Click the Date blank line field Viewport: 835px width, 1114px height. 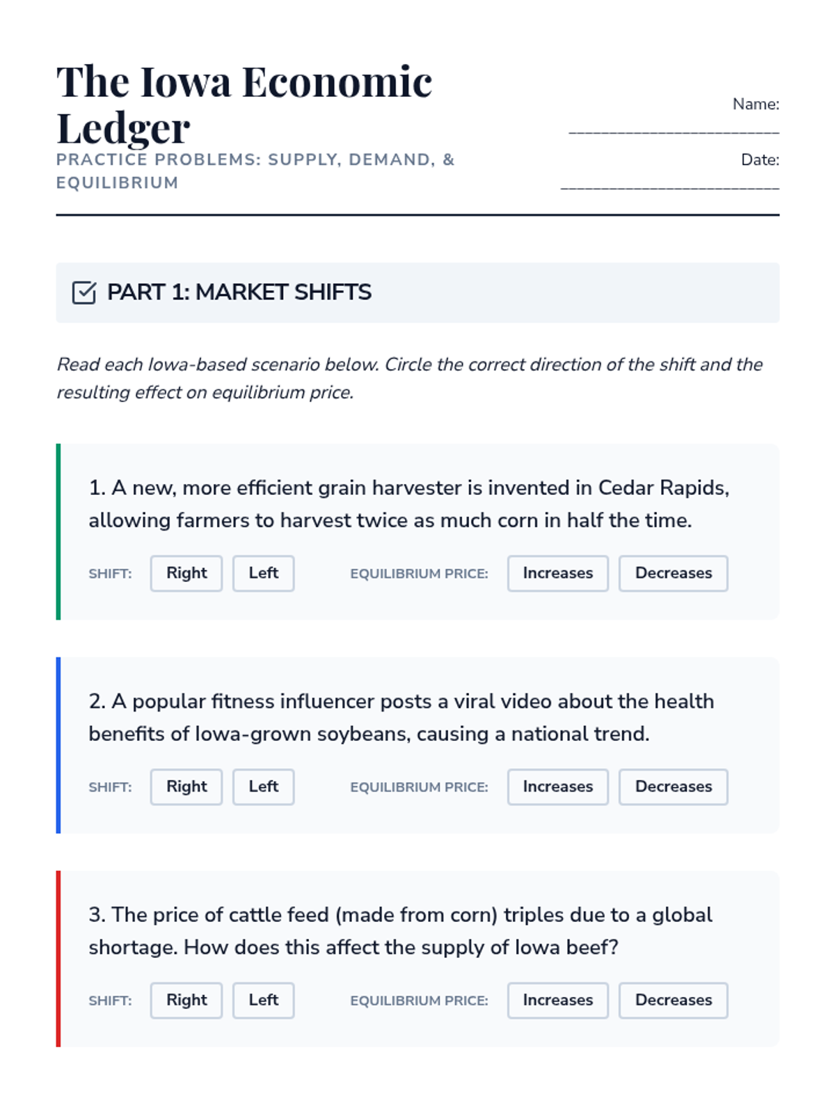click(669, 185)
